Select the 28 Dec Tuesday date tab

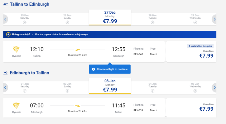pos(152,19)
